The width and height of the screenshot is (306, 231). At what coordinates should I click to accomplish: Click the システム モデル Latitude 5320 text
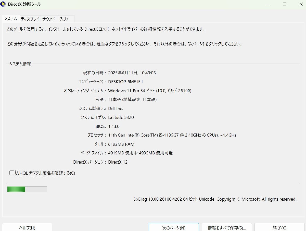pyautogui.click(x=121, y=117)
